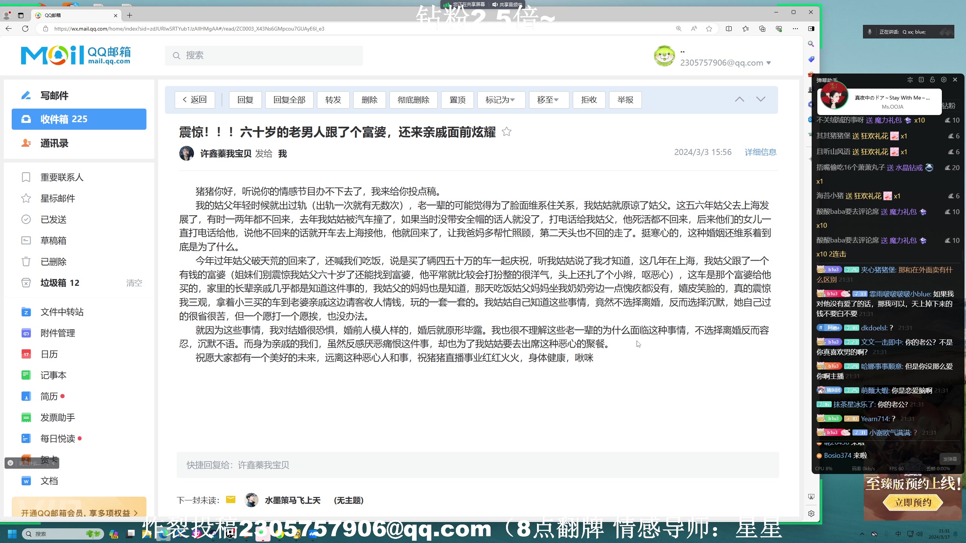Click the mail search field
Viewport: 966px width, 543px height.
264,55
